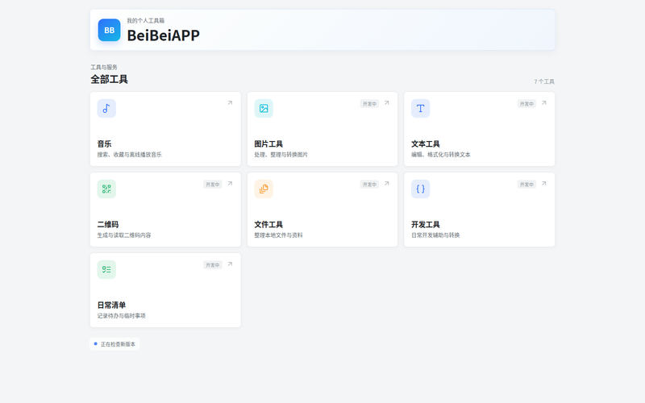Click description 日常开发辅助与转换

coord(435,235)
